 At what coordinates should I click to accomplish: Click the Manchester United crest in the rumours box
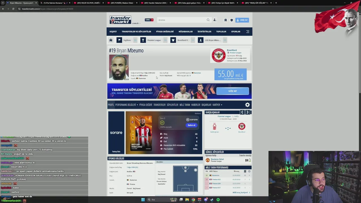208,160
